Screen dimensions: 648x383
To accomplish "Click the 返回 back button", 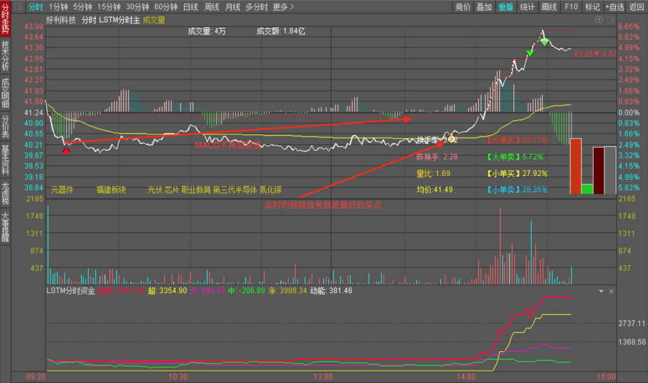I will tap(637, 7).
